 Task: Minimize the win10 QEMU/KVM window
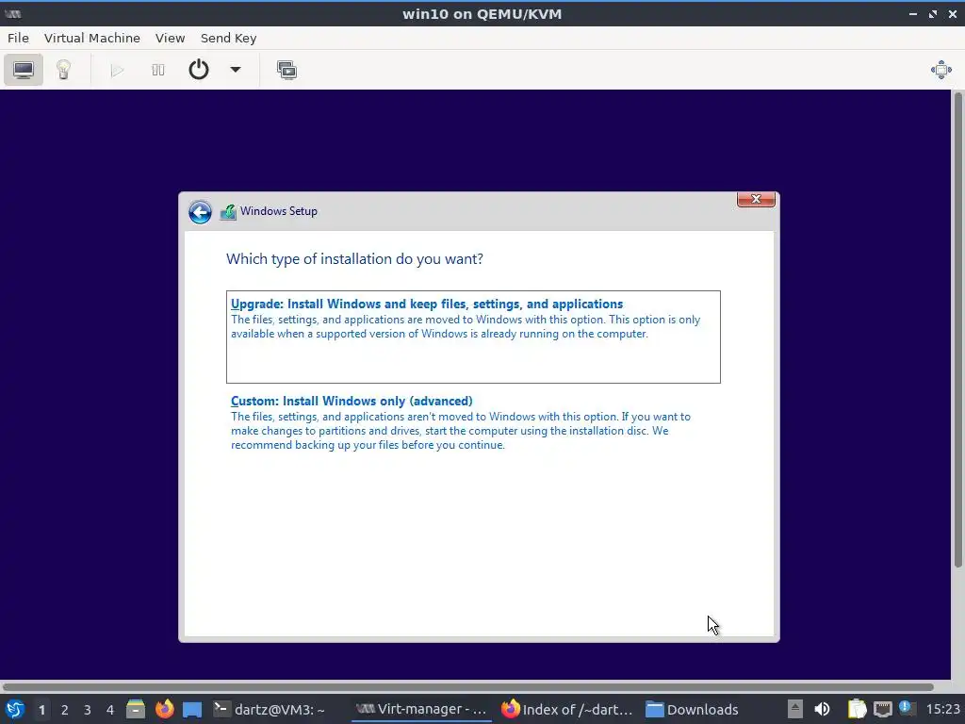[x=912, y=13]
